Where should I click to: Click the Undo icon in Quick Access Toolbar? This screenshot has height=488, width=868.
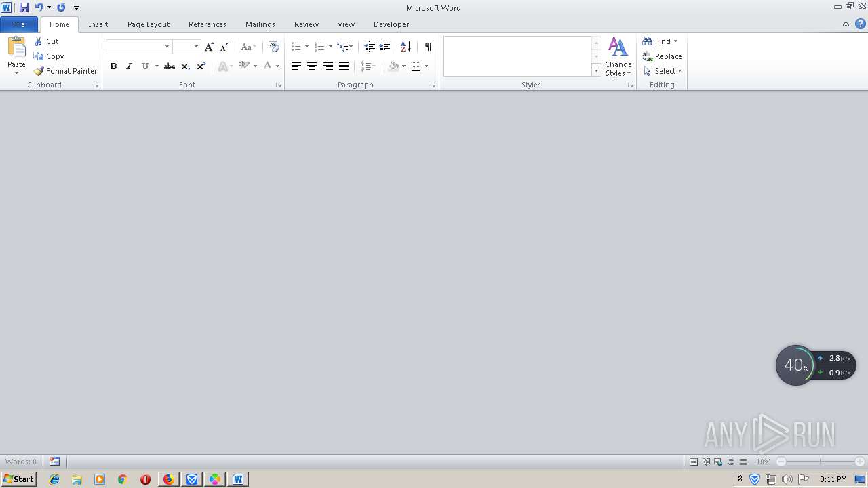tap(39, 7)
